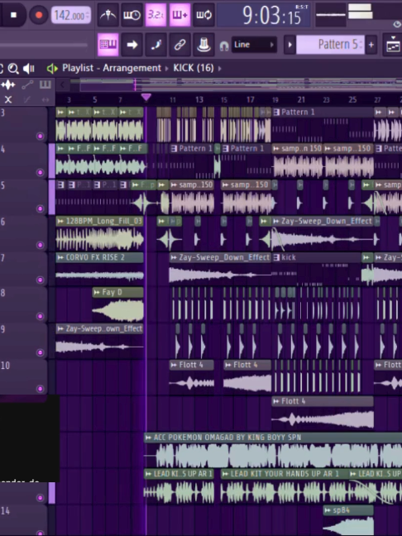This screenshot has height=536, width=402.
Task: Click the 142.000 tempo field
Action: coord(71,16)
